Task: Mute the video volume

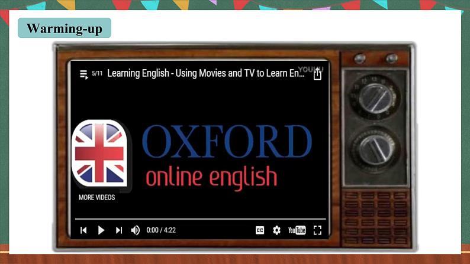Action: (x=136, y=230)
